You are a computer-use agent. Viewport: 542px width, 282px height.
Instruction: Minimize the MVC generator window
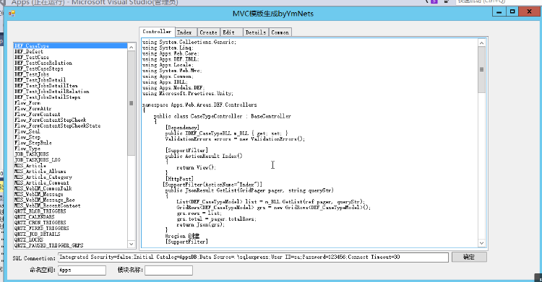point(499,12)
